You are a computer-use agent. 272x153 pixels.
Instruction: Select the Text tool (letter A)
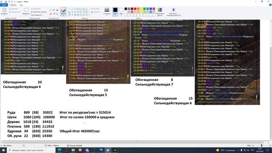click(x=57, y=10)
